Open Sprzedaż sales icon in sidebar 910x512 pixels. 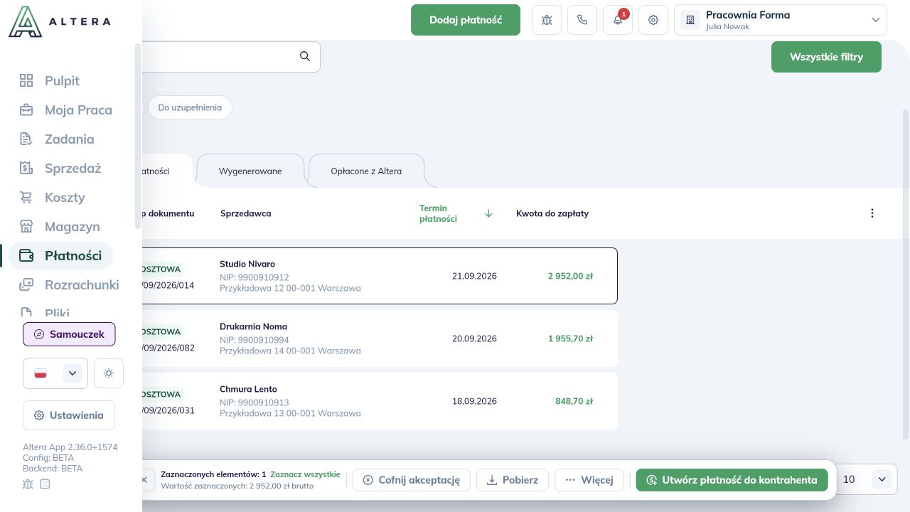(26, 169)
